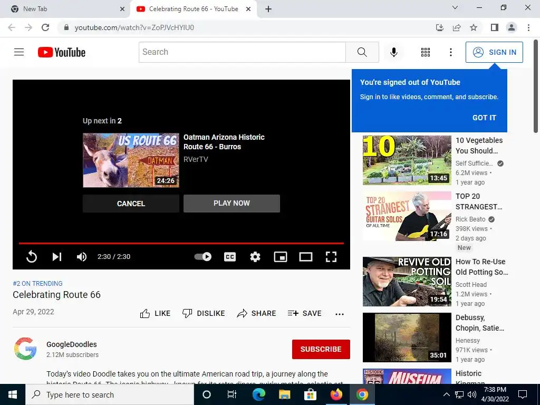Open the tab search chevron
Viewport: 540px width, 405px height.
coord(455,7)
